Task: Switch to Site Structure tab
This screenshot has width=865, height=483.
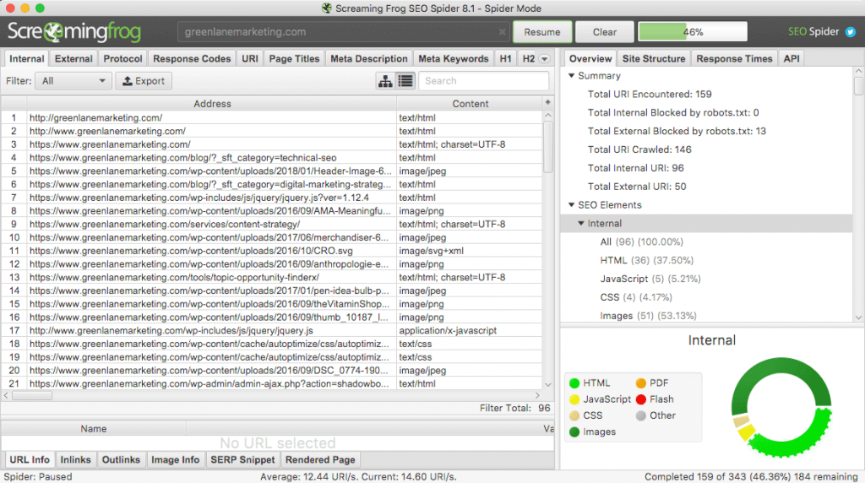Action: (654, 58)
